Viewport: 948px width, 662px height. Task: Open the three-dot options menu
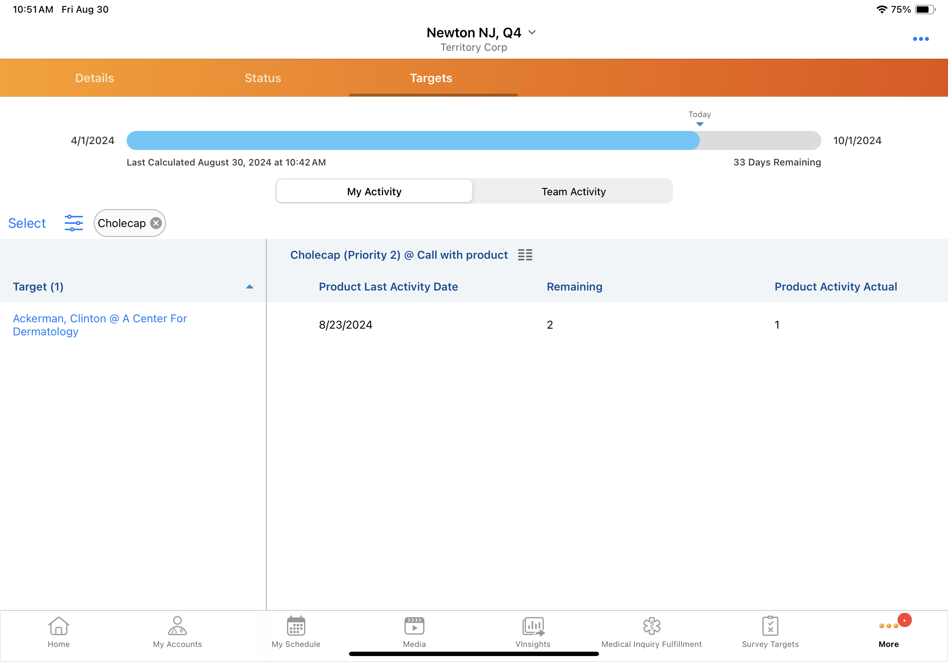pos(920,39)
